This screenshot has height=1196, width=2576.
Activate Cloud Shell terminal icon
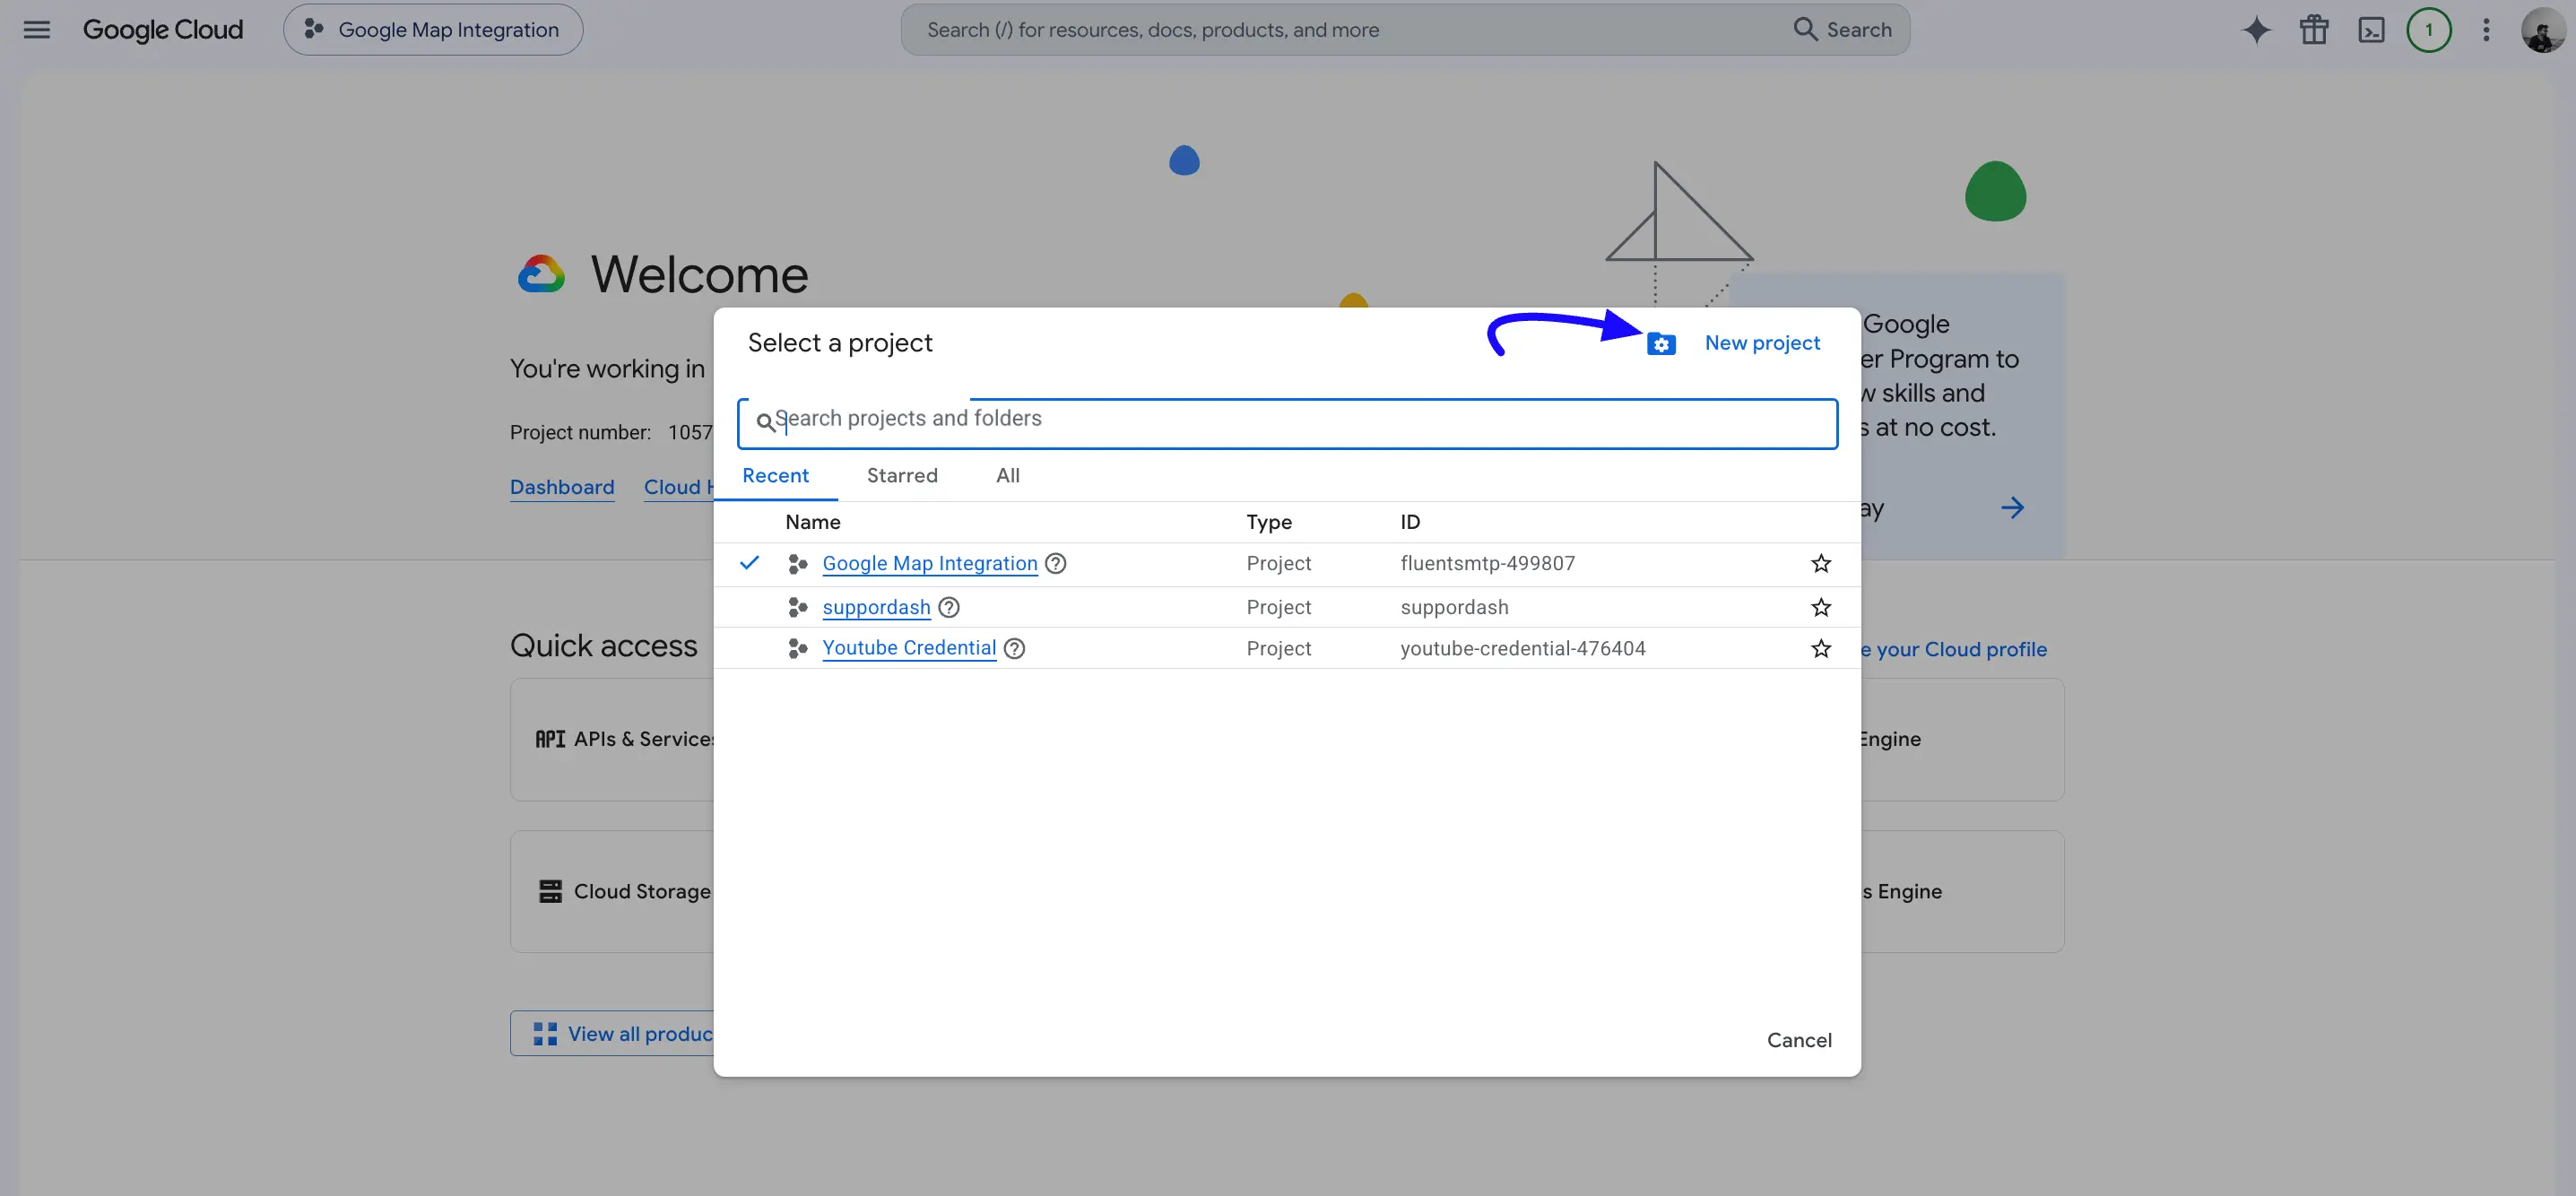coord(2371,30)
